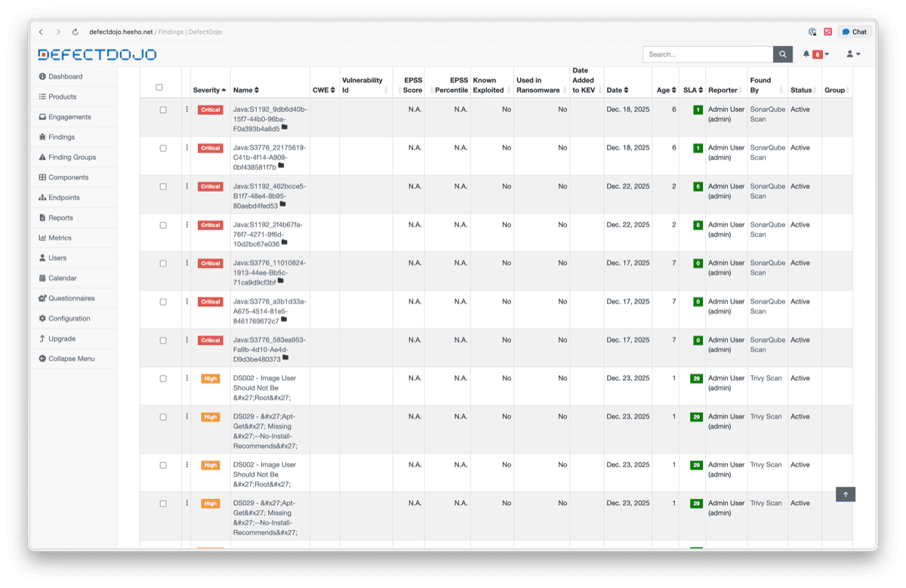906x588 pixels.
Task: Open Engagements in the sidebar menu
Action: [x=69, y=117]
